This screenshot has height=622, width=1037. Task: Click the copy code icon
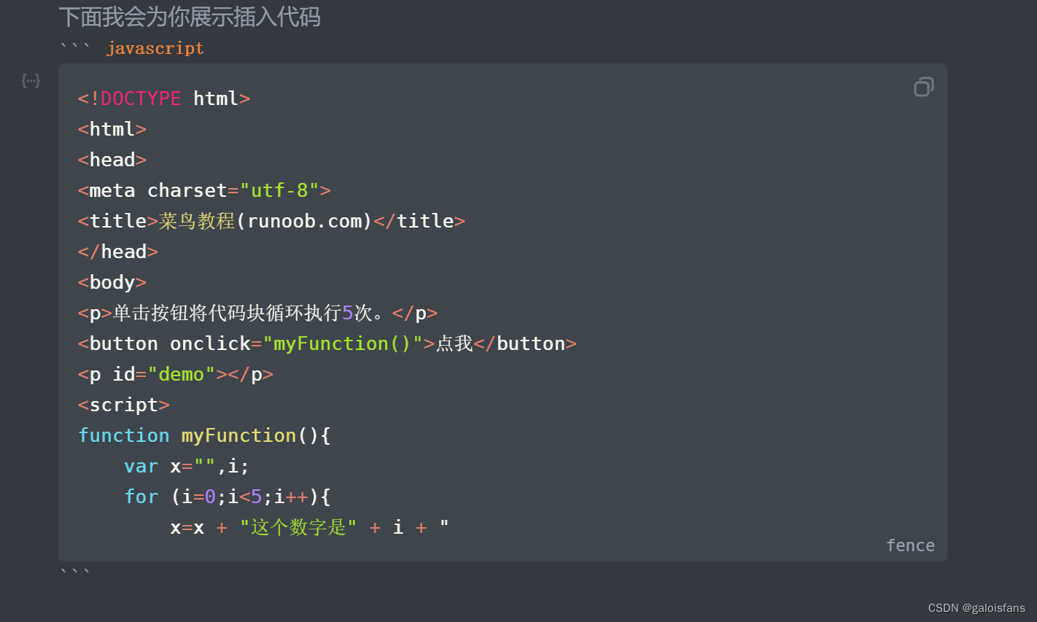923,86
